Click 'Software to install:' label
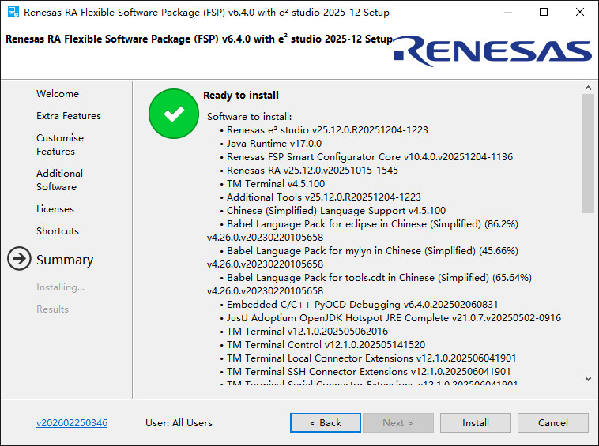 tap(250, 117)
